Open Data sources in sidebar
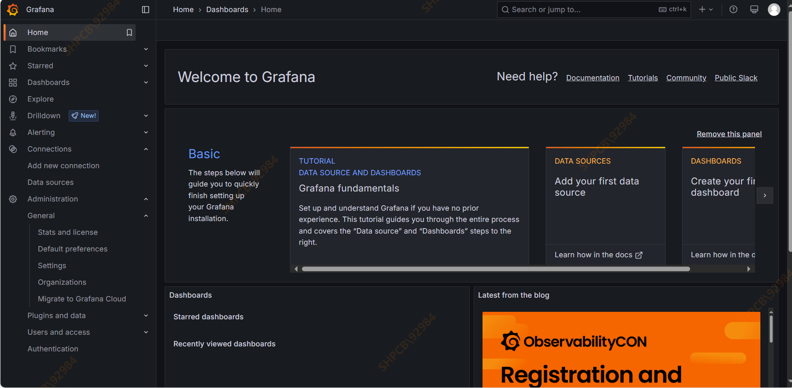The width and height of the screenshot is (792, 388). [50, 182]
